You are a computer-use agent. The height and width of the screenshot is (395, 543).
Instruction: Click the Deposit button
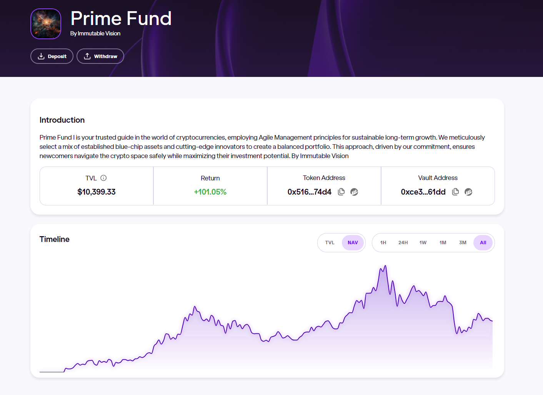coord(52,56)
